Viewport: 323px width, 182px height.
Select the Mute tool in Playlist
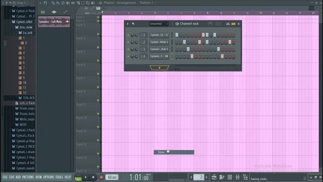point(68,3)
